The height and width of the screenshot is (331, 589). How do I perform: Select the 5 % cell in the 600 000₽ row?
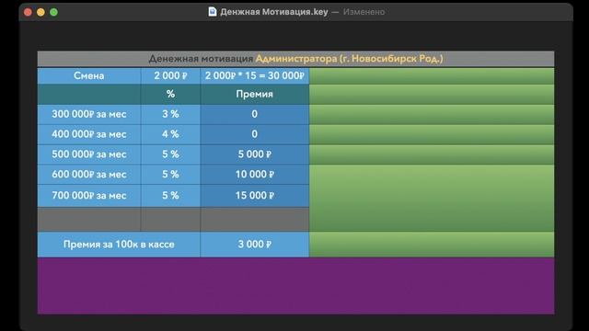pos(170,175)
